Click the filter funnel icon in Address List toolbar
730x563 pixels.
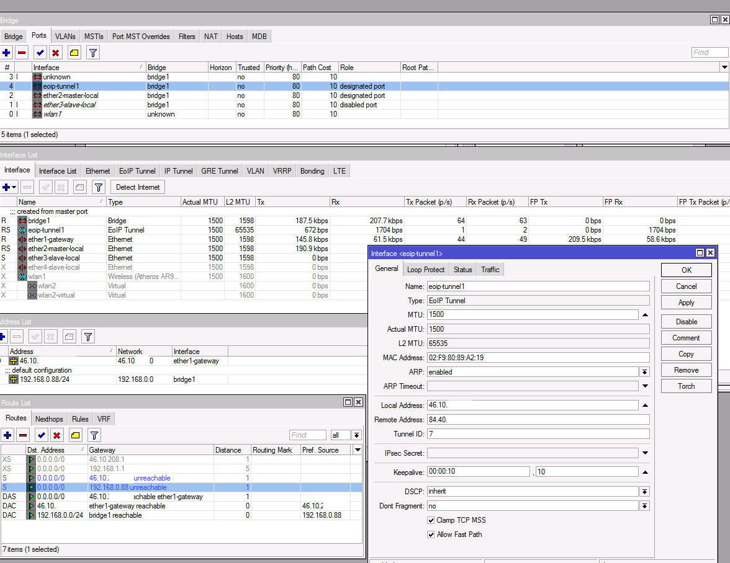click(x=89, y=337)
